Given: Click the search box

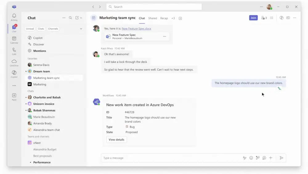Looking at the screenshot, I should click(154, 7).
